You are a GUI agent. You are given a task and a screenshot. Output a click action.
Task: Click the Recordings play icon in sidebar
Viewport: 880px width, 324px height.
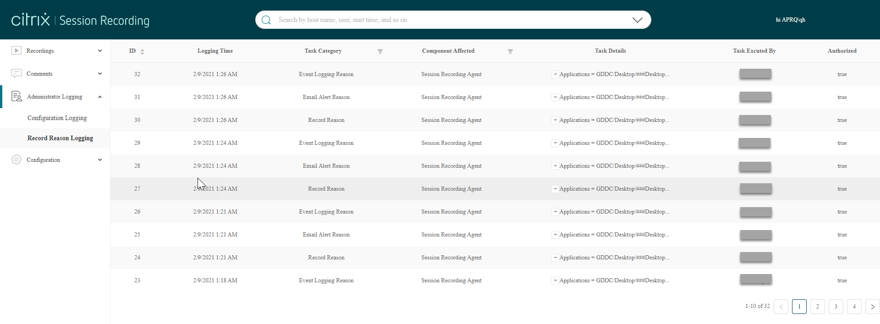[x=16, y=50]
